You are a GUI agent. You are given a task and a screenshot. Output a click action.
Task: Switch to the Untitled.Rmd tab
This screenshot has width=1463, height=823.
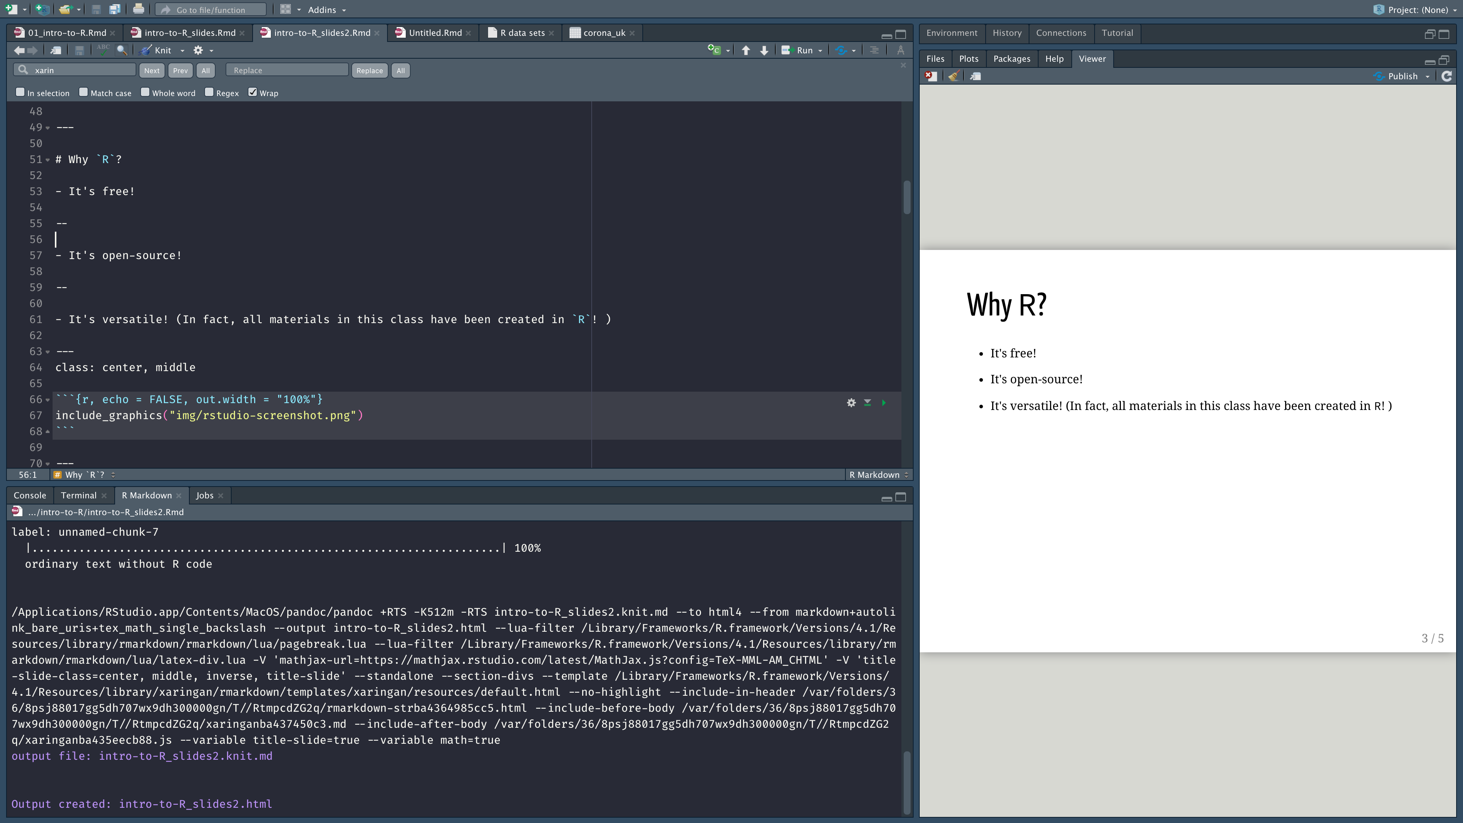[434, 33]
